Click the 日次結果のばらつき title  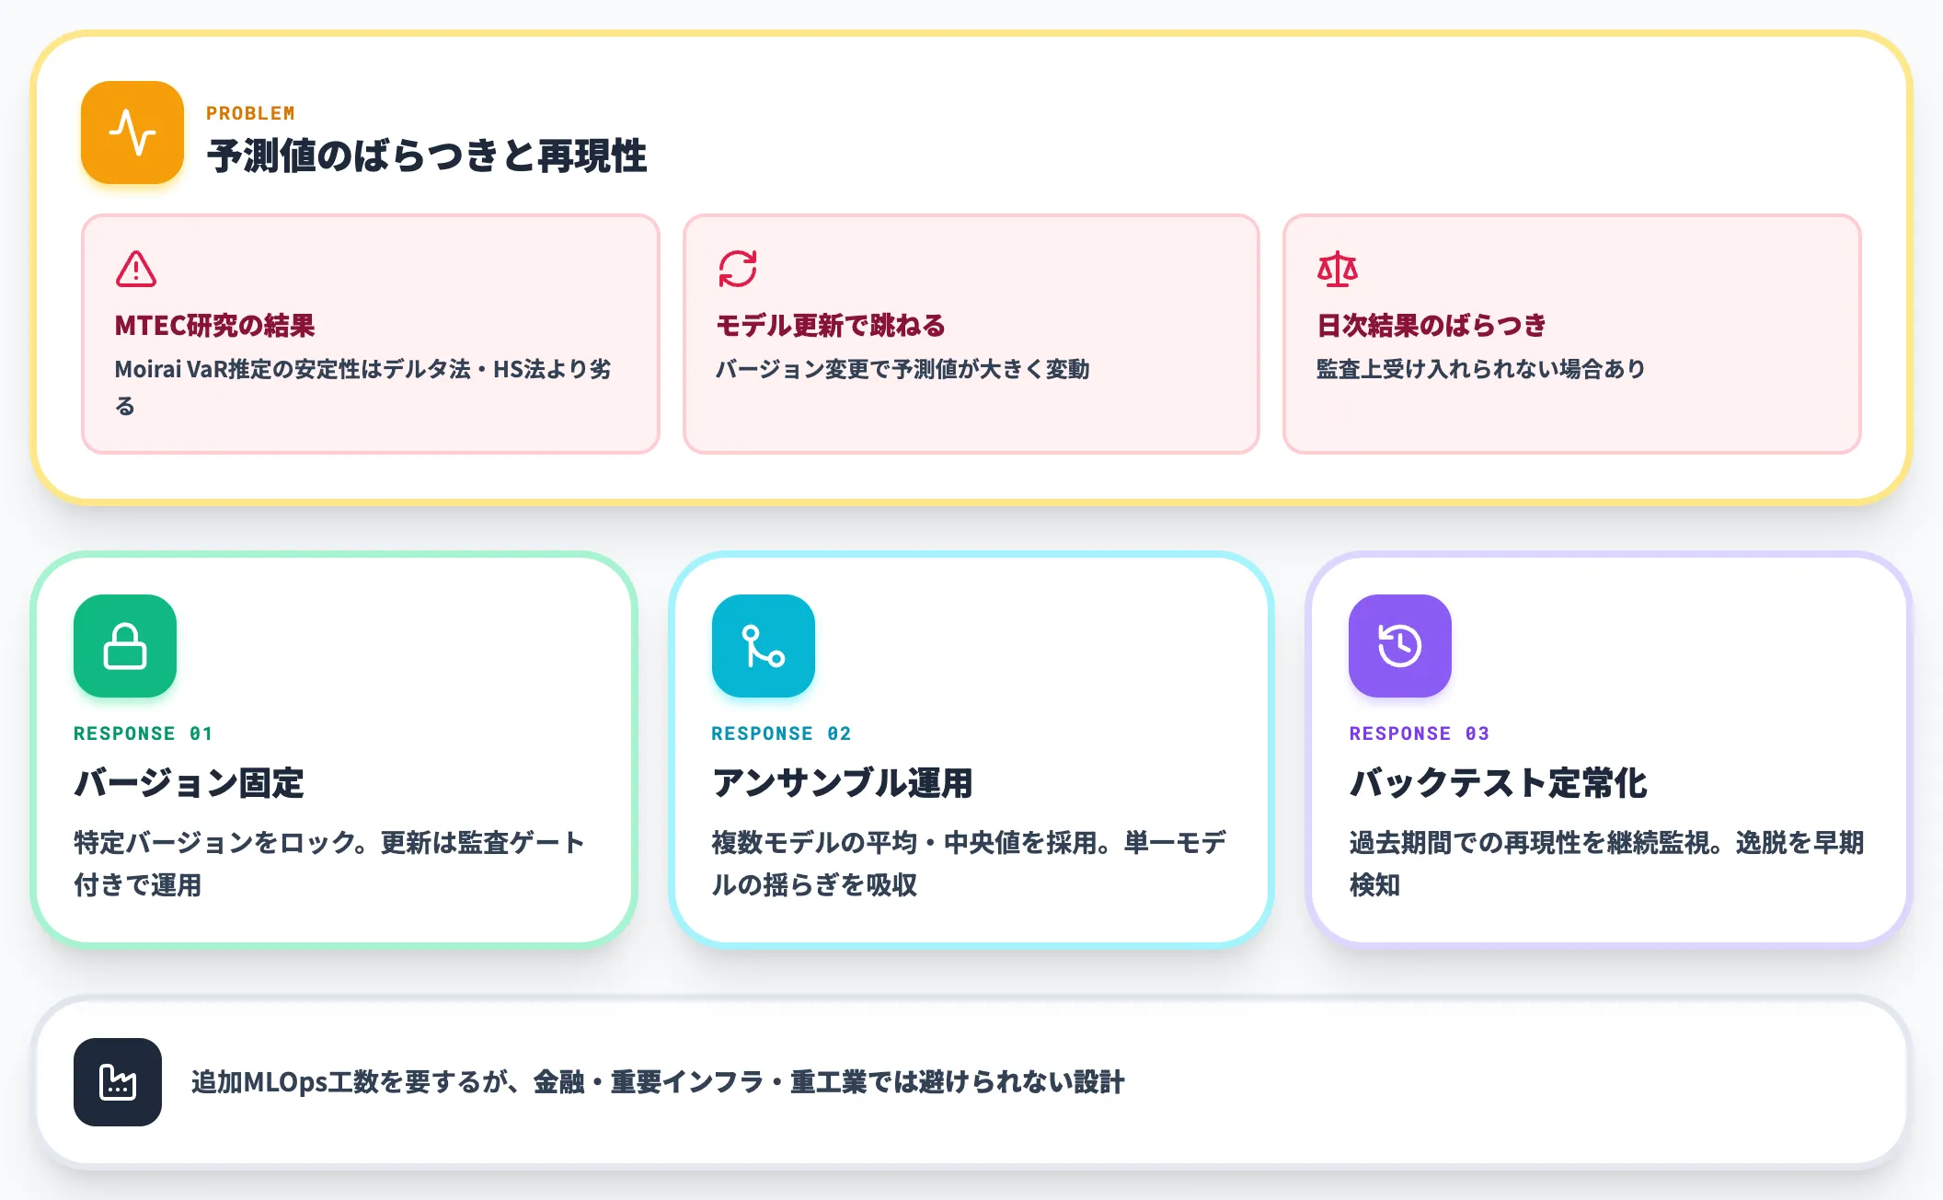(x=1431, y=326)
